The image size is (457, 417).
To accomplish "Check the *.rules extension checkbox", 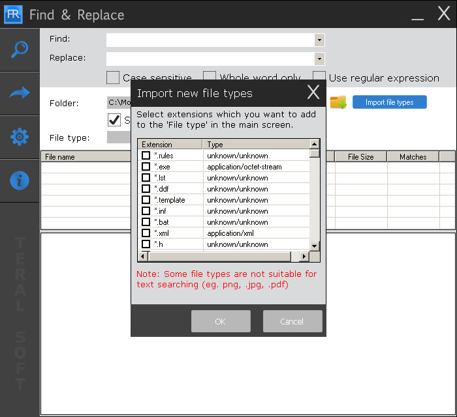I will pyautogui.click(x=146, y=155).
